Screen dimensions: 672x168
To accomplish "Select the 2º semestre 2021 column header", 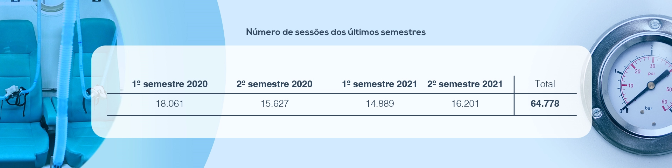I will (x=465, y=84).
